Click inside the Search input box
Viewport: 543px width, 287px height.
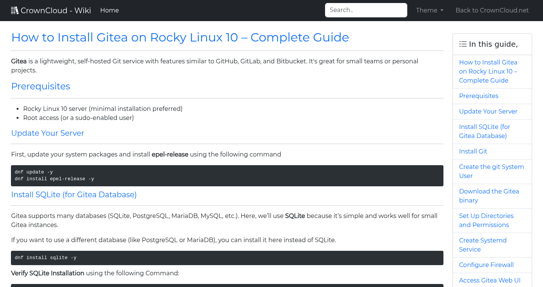365,10
